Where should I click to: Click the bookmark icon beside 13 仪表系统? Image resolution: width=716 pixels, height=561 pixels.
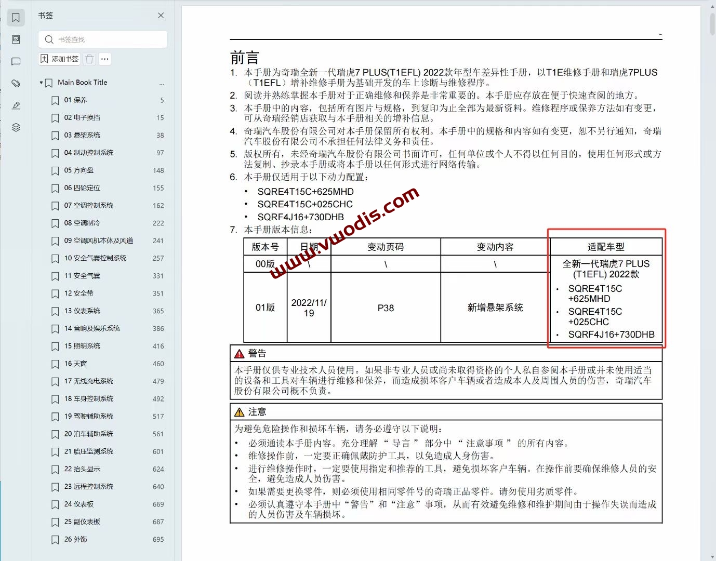(x=55, y=311)
